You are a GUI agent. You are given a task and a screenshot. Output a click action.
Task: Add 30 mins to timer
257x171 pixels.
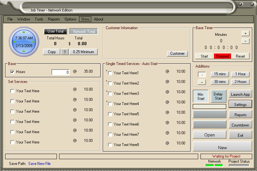click(220, 82)
